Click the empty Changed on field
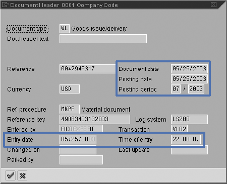The width and height of the screenshot is (227, 184). [x=78, y=150]
